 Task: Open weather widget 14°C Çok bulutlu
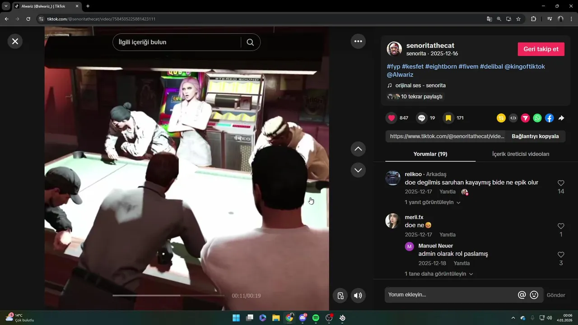pos(20,318)
